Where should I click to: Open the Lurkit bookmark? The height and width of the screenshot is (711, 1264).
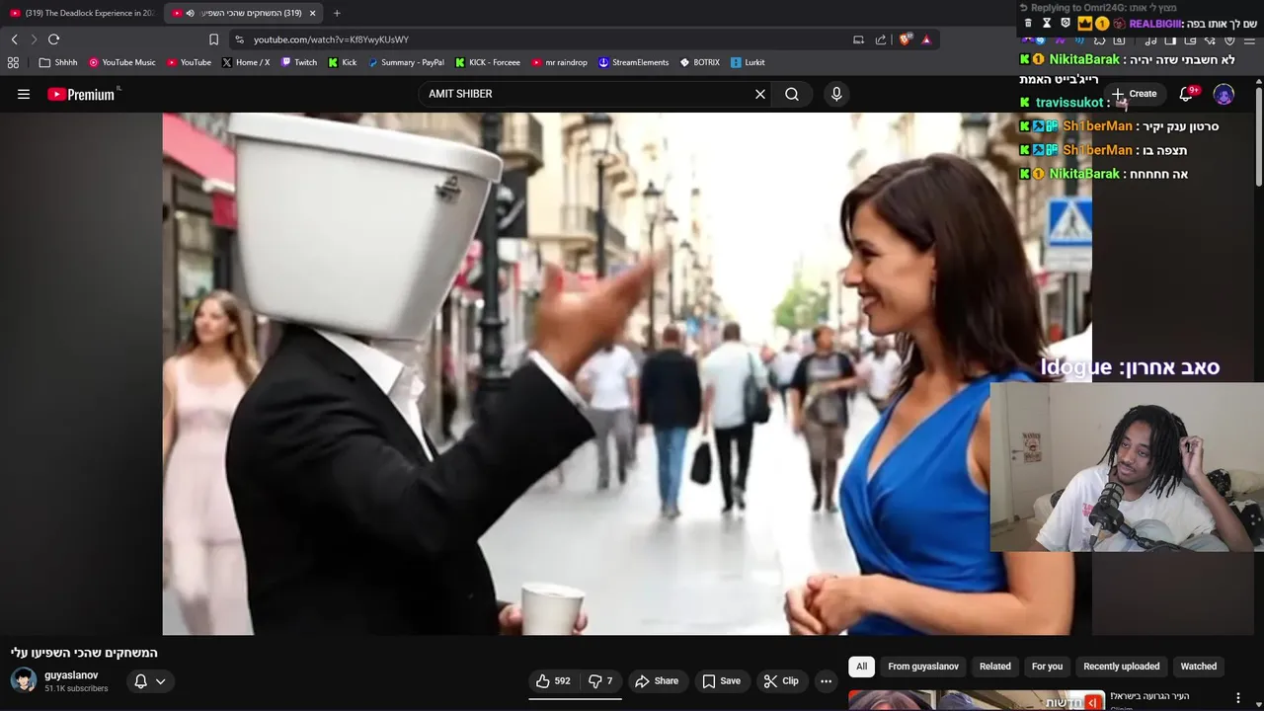click(748, 62)
